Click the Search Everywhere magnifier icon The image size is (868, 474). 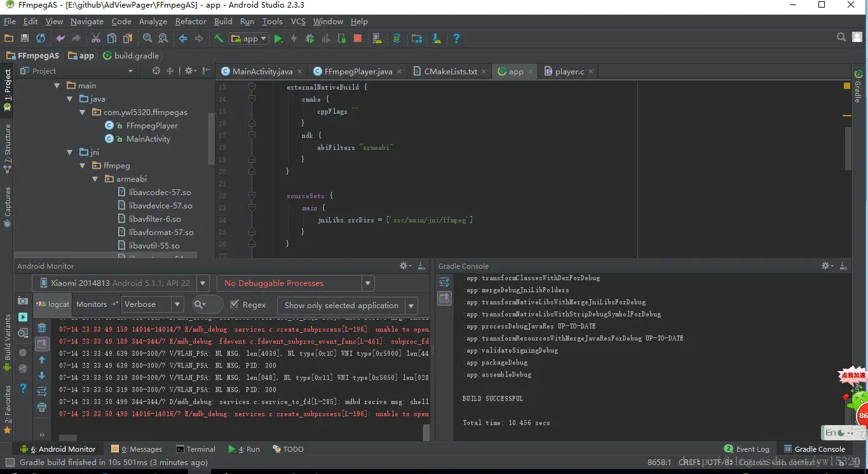[841, 38]
